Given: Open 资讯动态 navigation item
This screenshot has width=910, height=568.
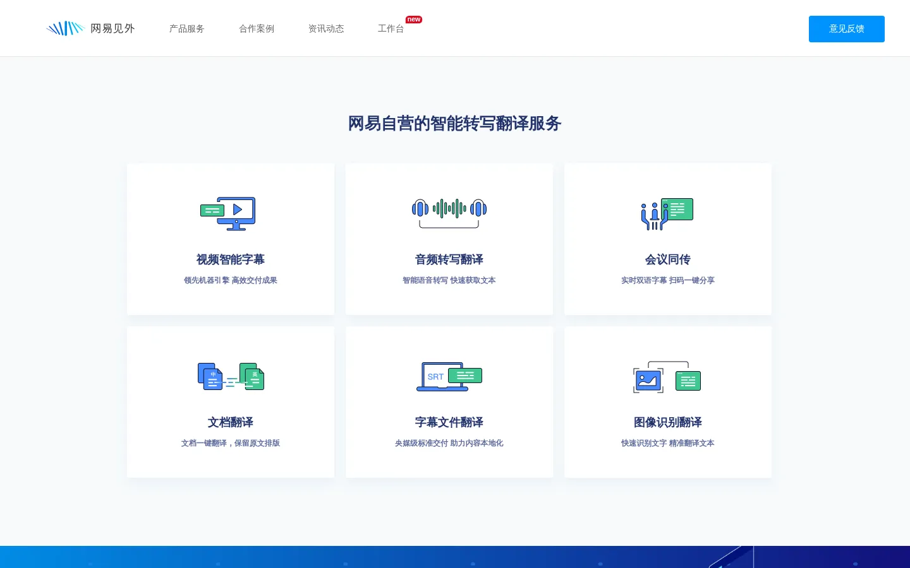Looking at the screenshot, I should tap(326, 28).
